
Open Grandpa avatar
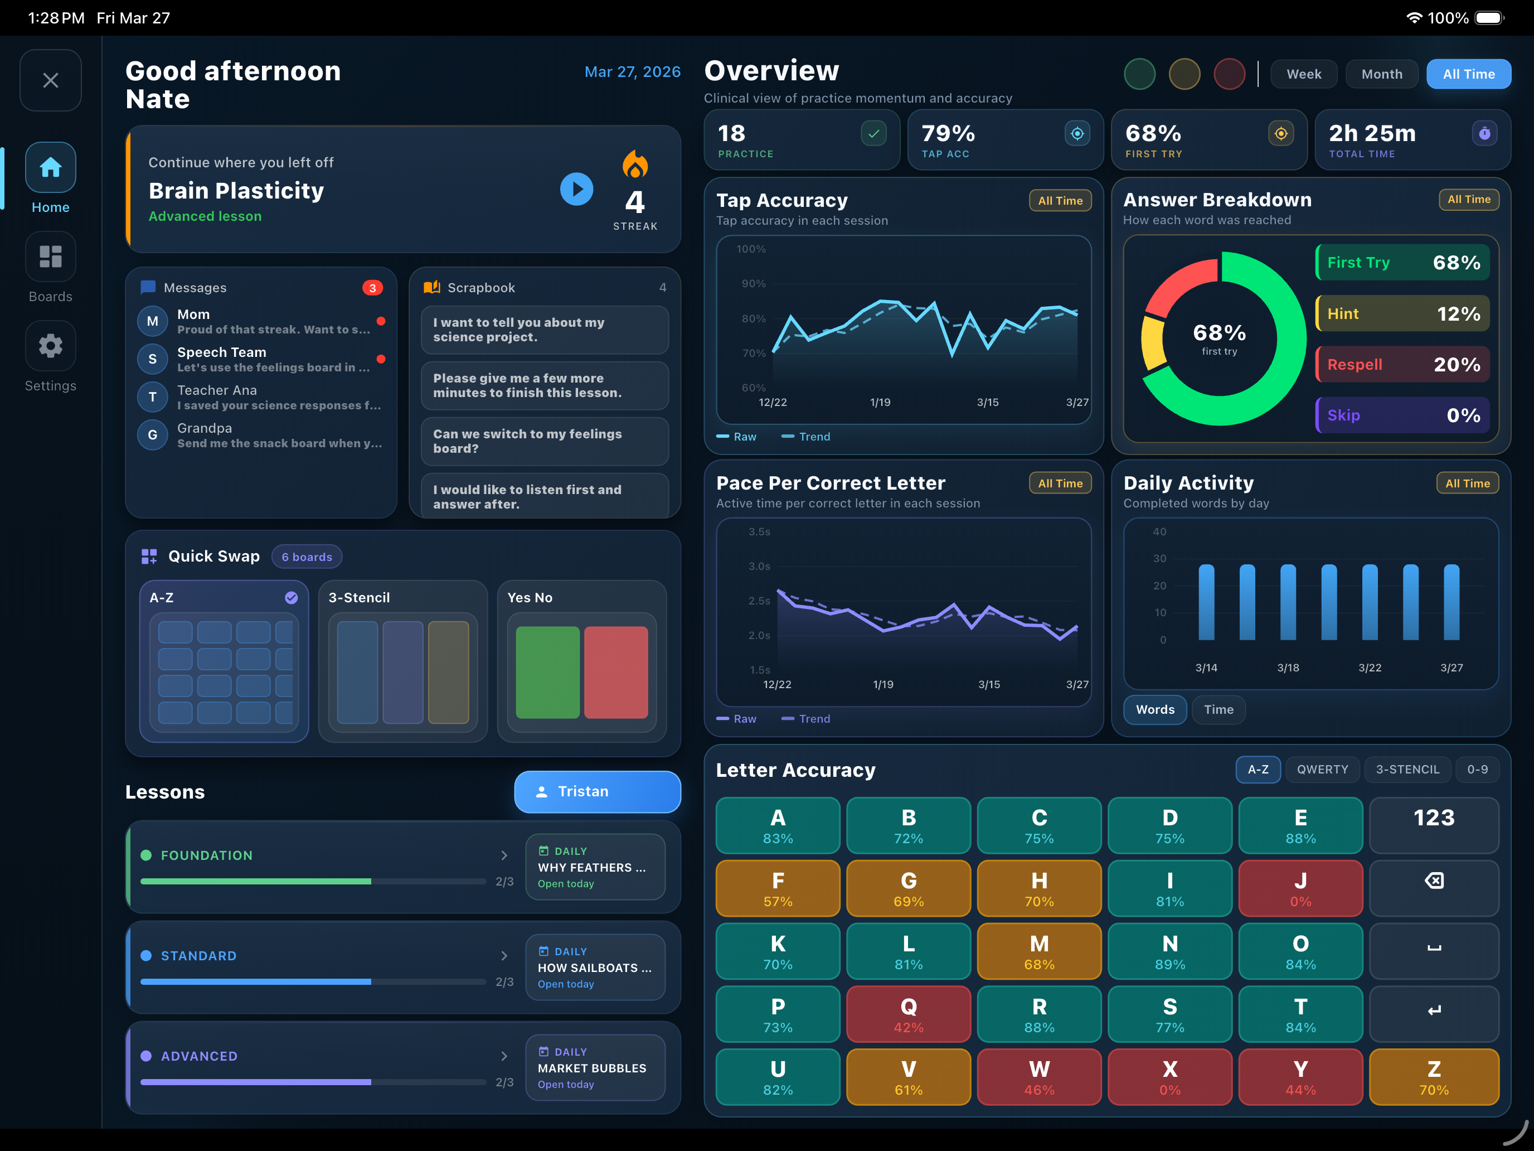tap(153, 435)
